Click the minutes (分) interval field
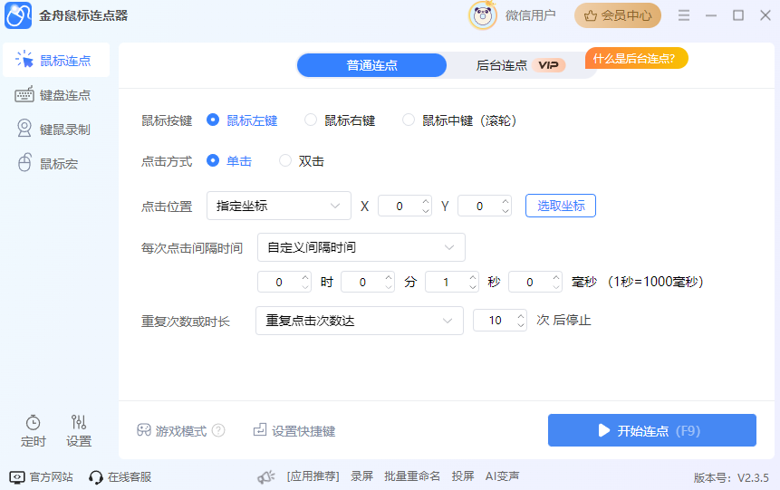780x490 pixels. 362,282
